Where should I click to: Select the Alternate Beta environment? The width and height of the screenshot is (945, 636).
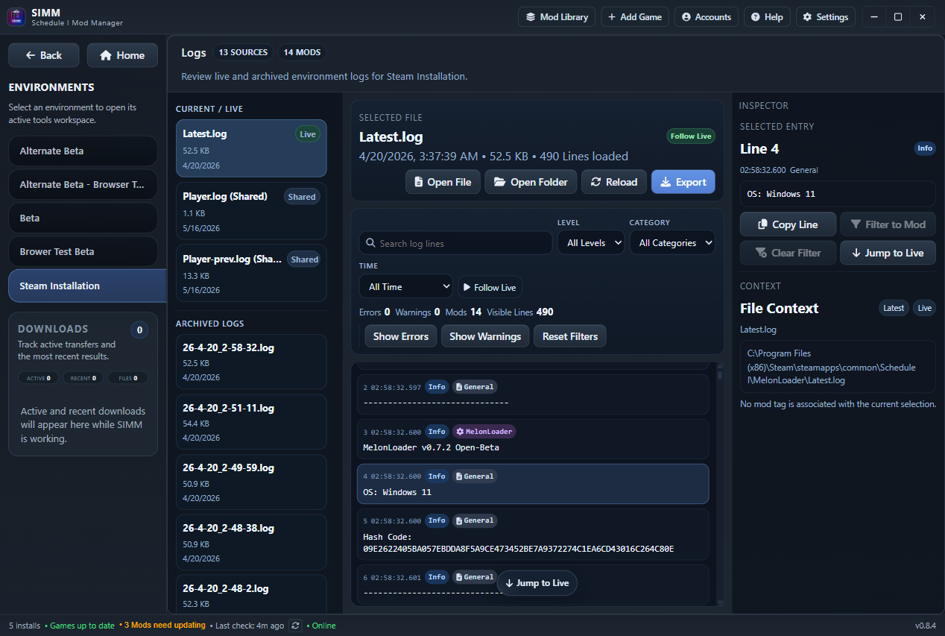click(x=83, y=151)
